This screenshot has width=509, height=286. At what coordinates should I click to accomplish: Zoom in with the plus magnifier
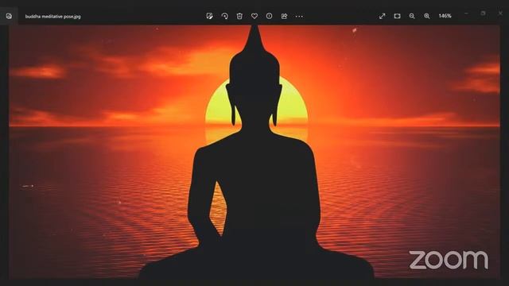(x=427, y=16)
